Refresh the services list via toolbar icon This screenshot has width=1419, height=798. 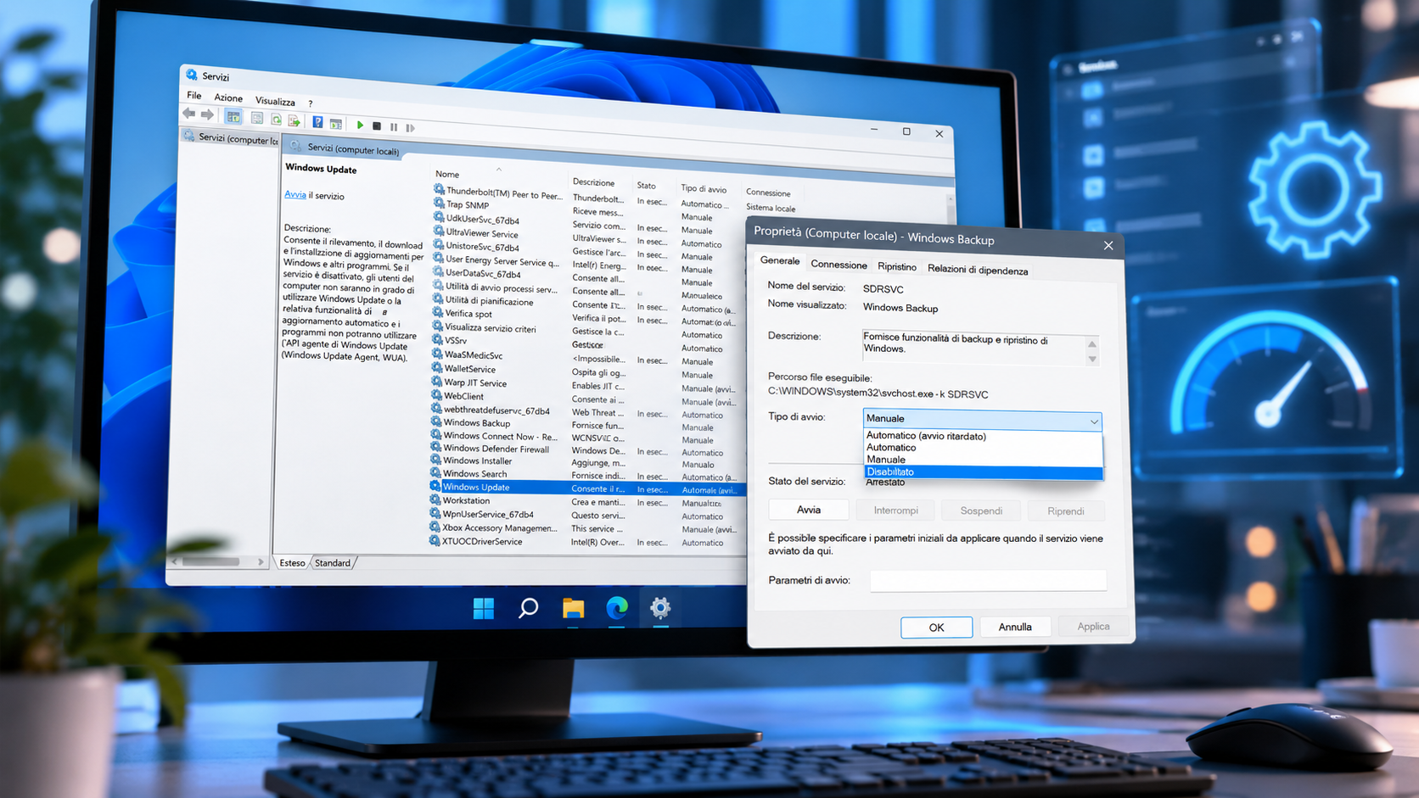click(x=276, y=120)
